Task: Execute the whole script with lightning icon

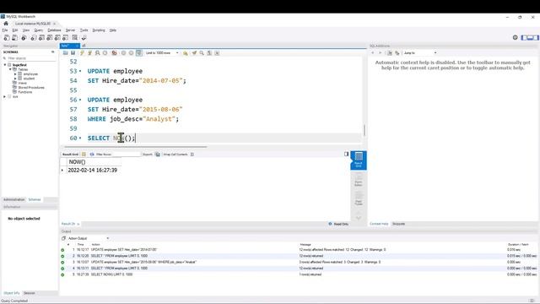Action: [x=82, y=52]
